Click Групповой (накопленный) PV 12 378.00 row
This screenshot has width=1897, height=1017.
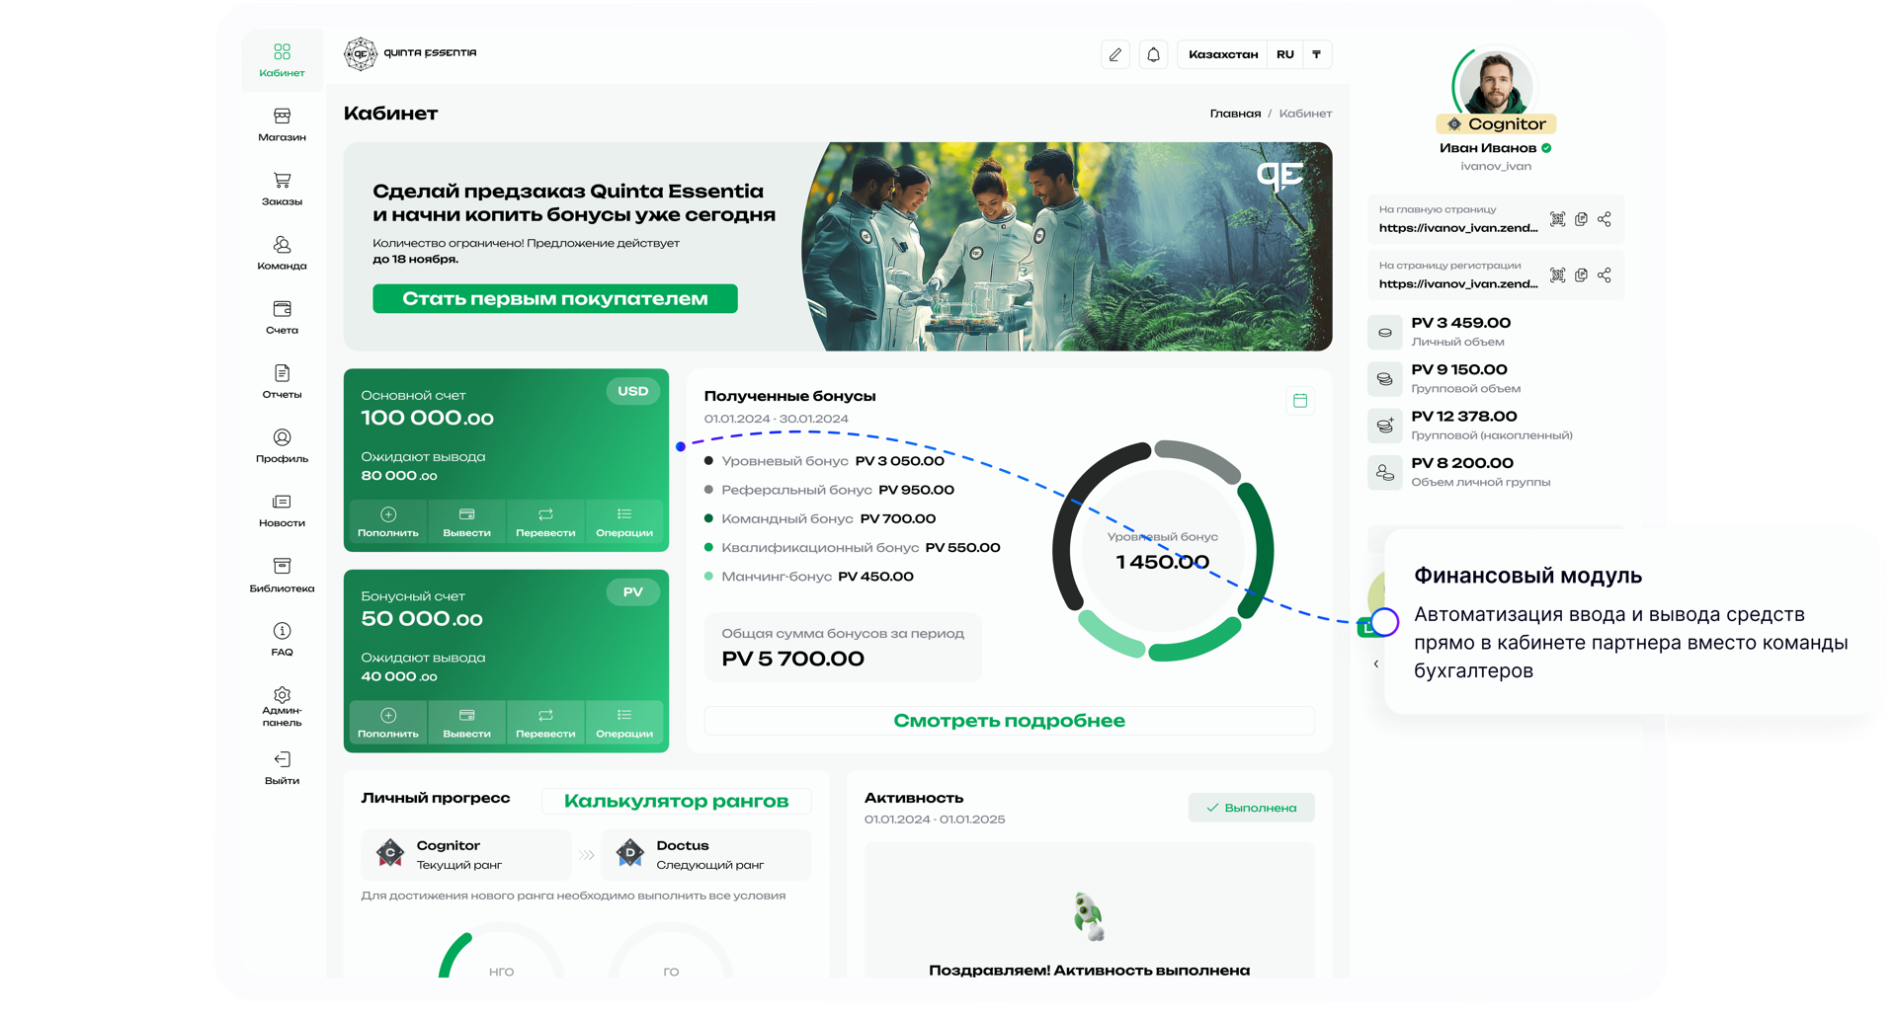[1495, 426]
